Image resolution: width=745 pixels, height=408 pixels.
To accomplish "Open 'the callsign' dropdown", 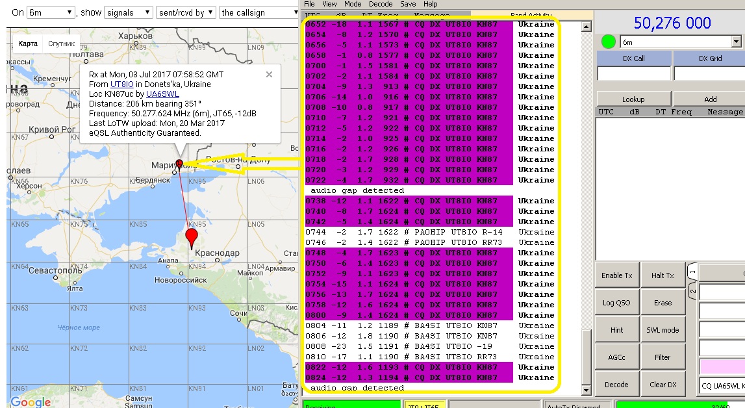I will click(259, 12).
